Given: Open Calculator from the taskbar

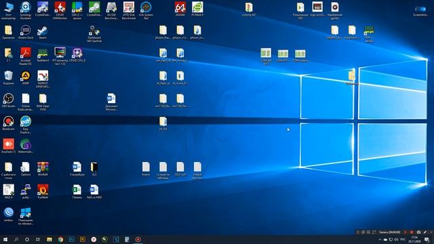Looking at the screenshot, I should 127,239.
